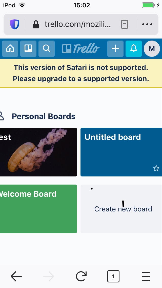Open the browser menu with the hamburger icon

coord(146,276)
